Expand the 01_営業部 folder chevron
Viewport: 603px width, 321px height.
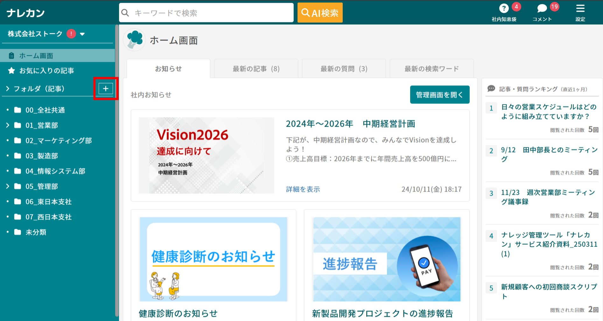[8, 125]
